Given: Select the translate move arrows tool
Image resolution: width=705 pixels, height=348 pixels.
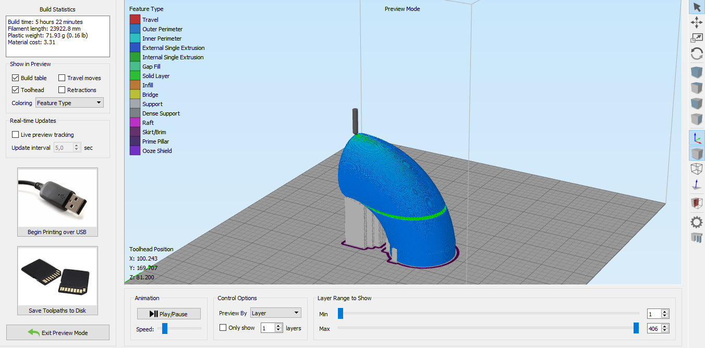Looking at the screenshot, I should [697, 22].
